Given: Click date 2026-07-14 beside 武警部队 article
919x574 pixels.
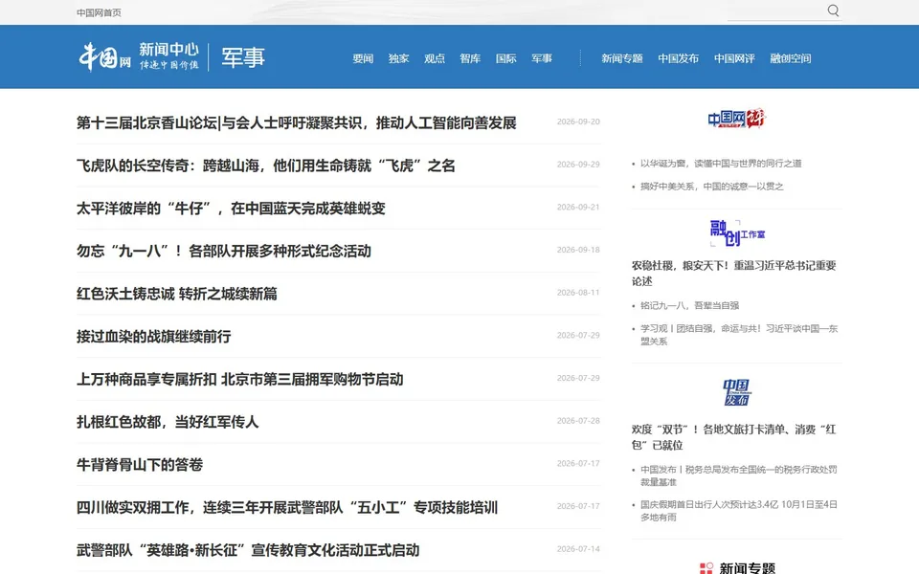Looking at the screenshot, I should pos(578,549).
